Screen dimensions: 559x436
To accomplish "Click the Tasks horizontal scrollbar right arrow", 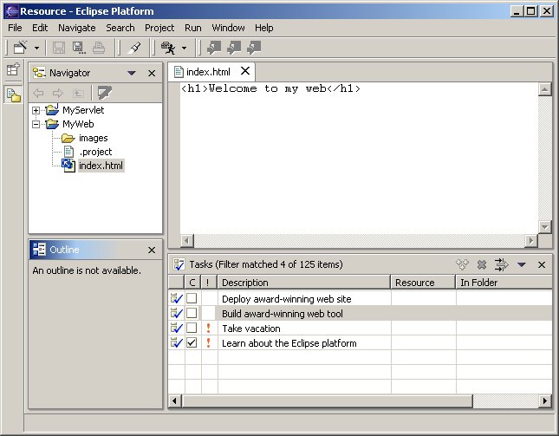I will (x=545, y=400).
